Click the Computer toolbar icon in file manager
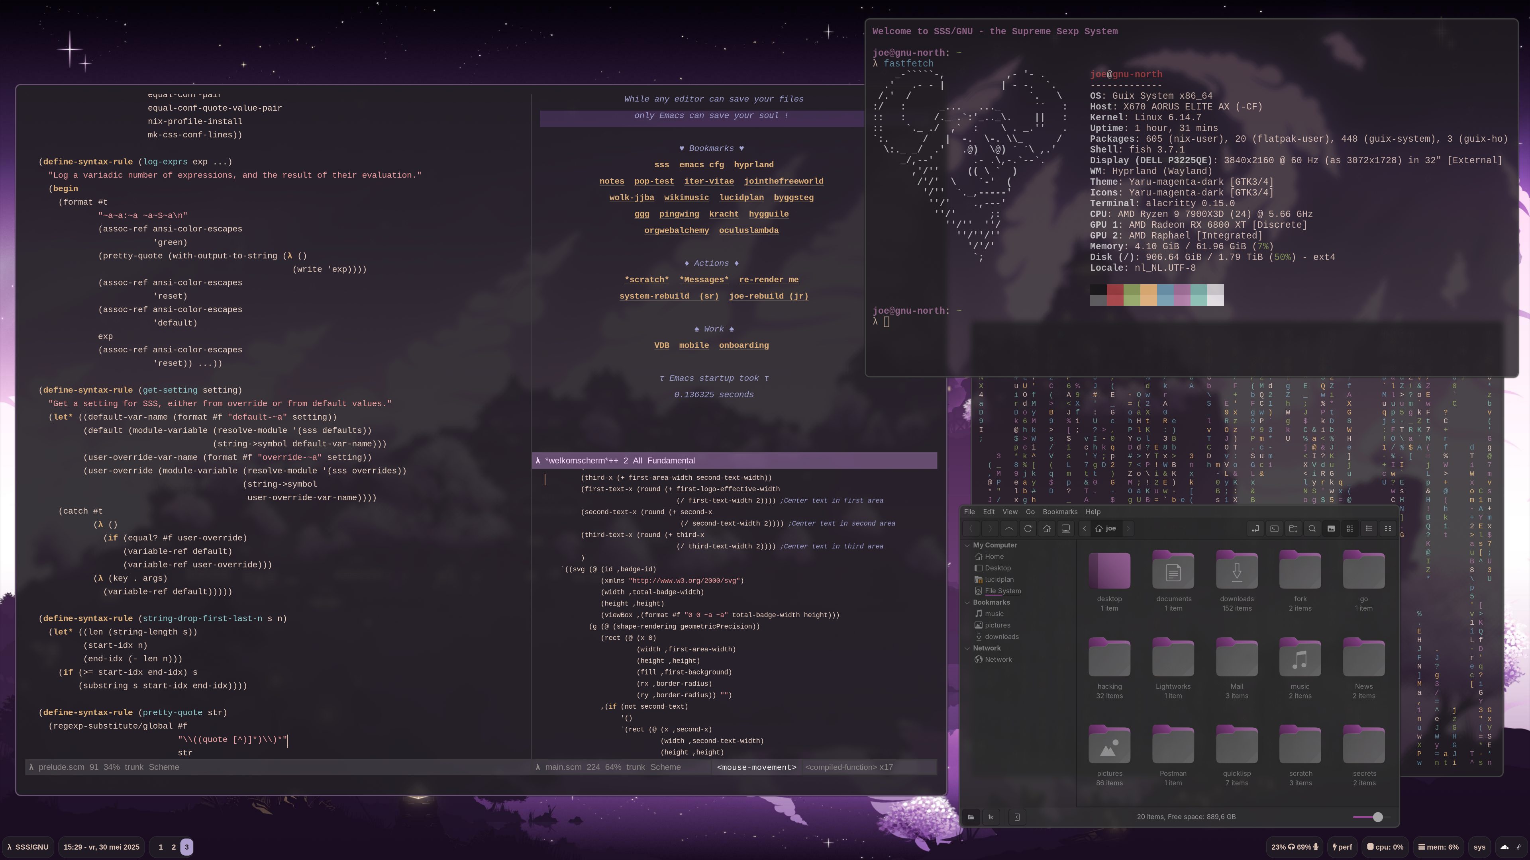Screen dimensions: 1530x860 [x=1066, y=528]
